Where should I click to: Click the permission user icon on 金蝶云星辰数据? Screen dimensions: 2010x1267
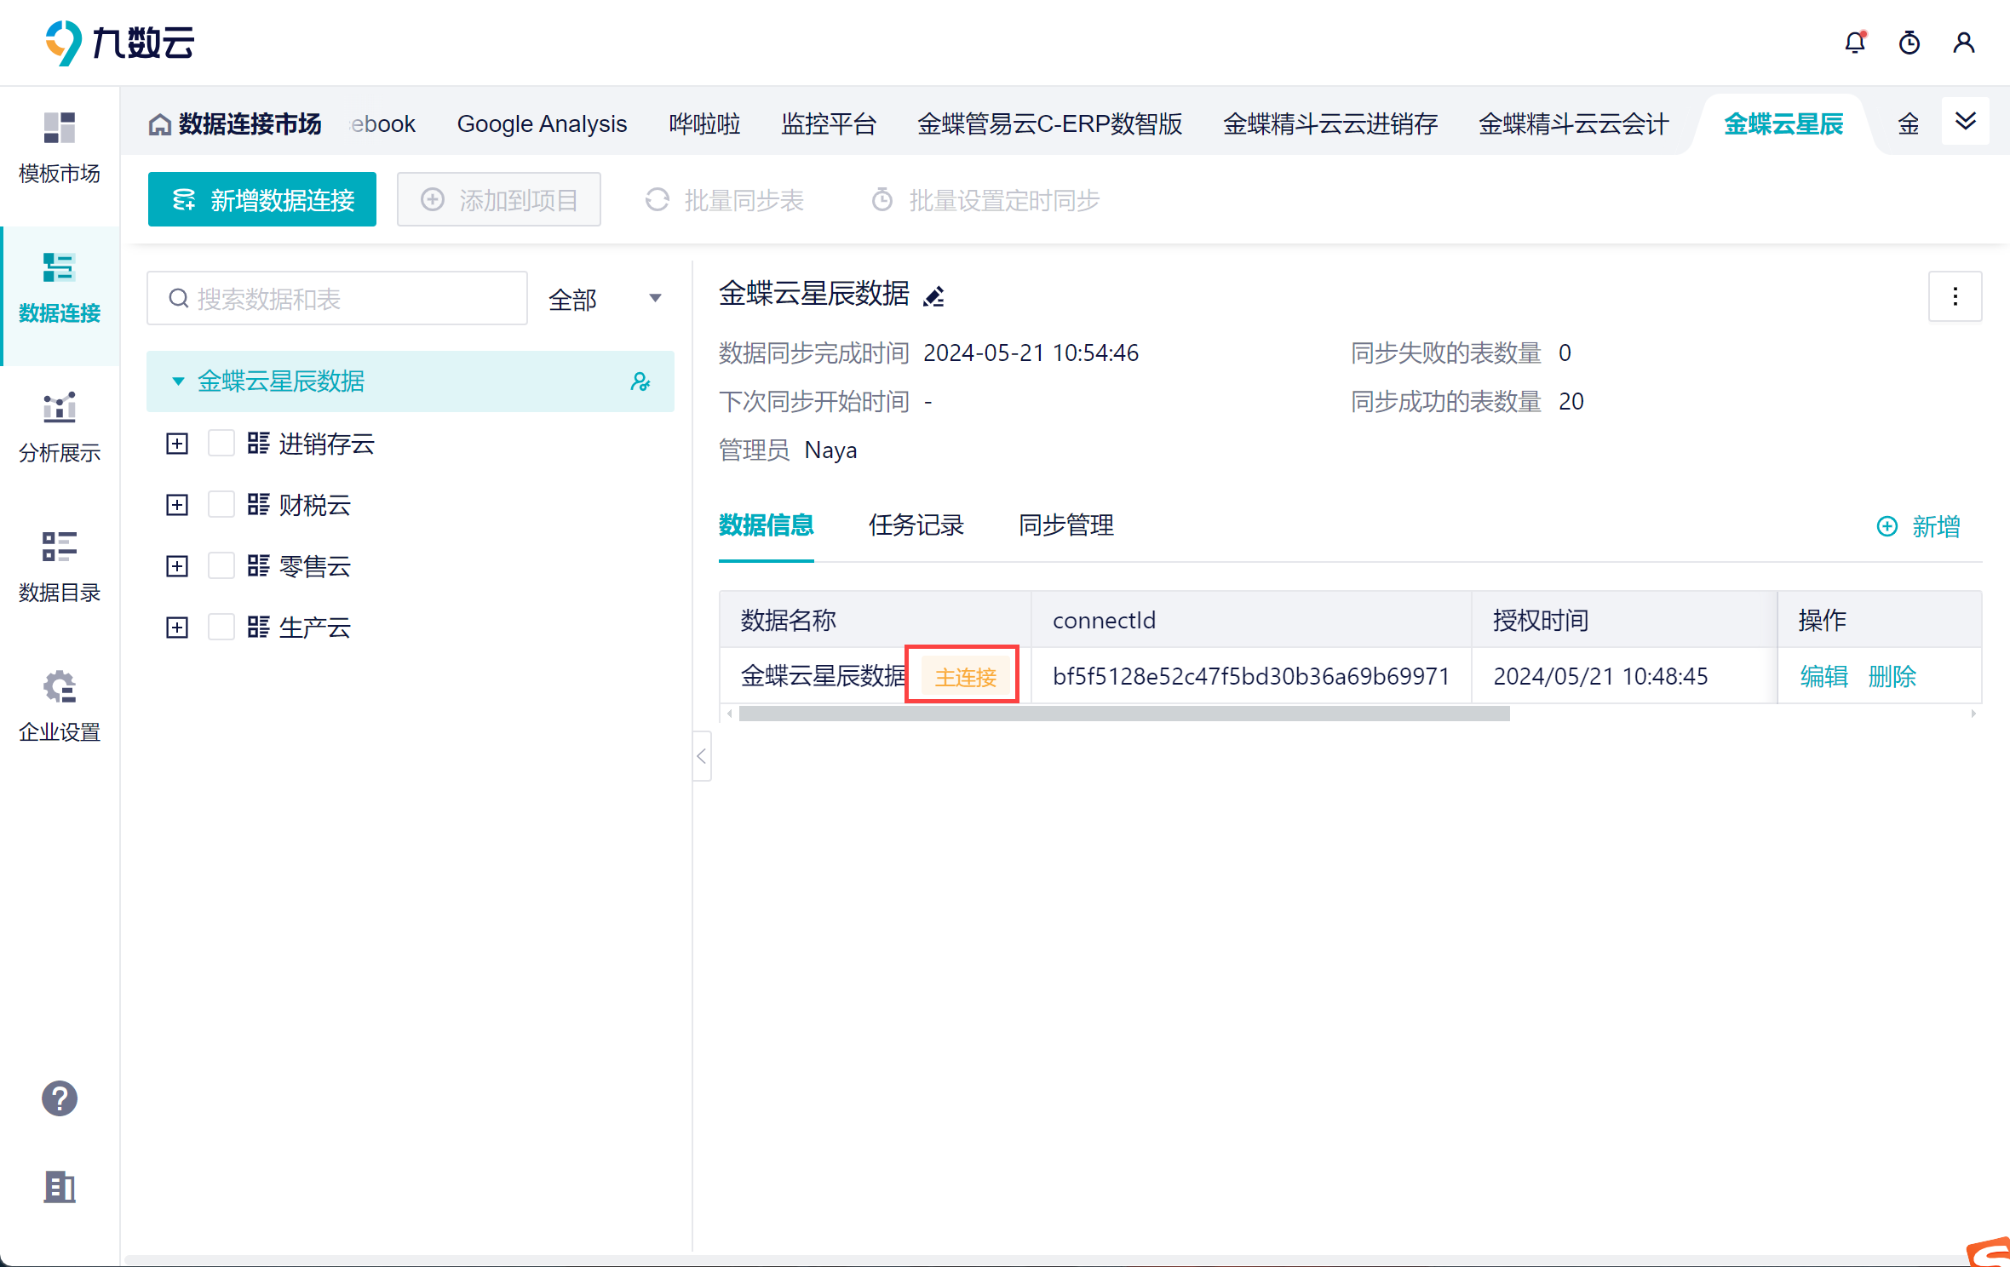pos(640,381)
